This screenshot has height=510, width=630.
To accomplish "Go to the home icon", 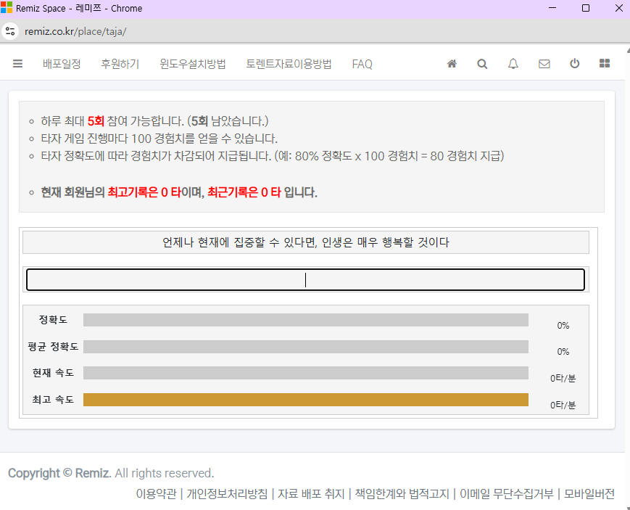I will coord(452,64).
